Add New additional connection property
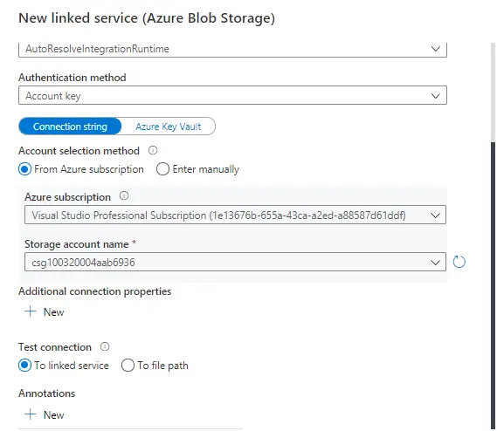 click(45, 312)
